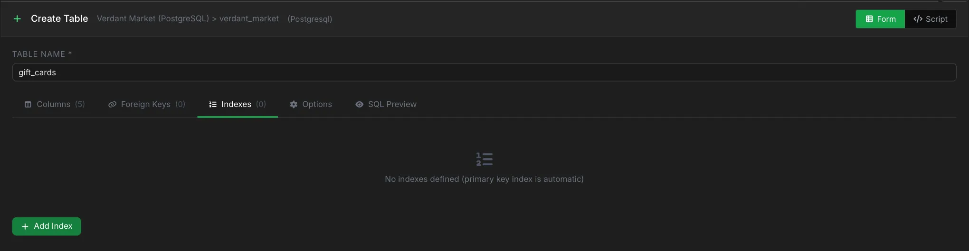Click the eye icon on SQL Preview tab
969x251 pixels.
pyautogui.click(x=360, y=104)
